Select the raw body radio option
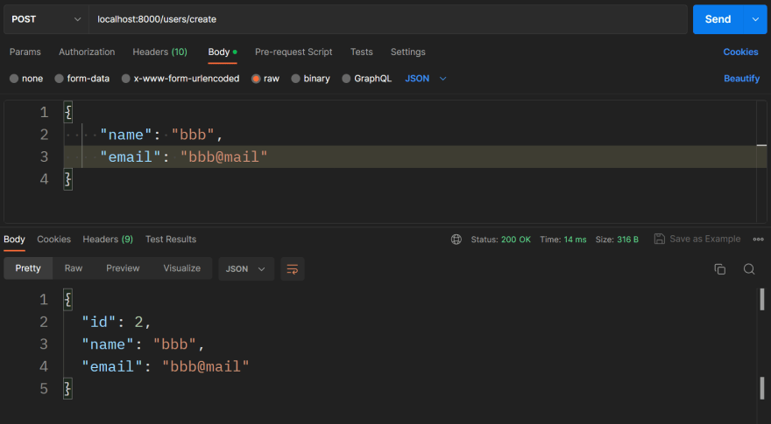 (256, 79)
